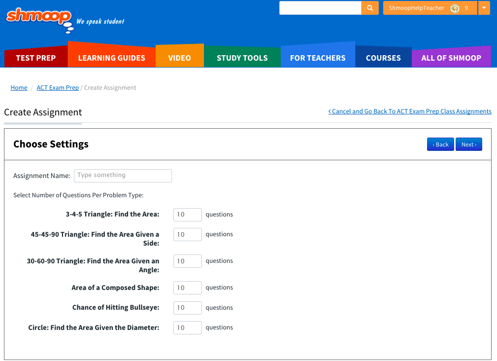Open the Test Prep tab
The width and height of the screenshot is (497, 361).
36,57
